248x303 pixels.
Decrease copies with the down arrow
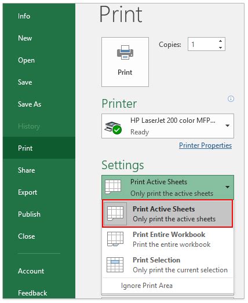220,48
